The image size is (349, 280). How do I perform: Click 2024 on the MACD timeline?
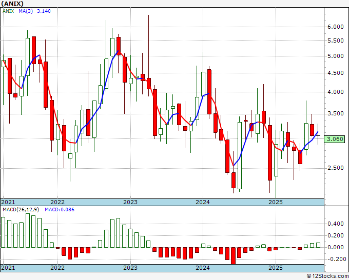[x=203, y=268]
